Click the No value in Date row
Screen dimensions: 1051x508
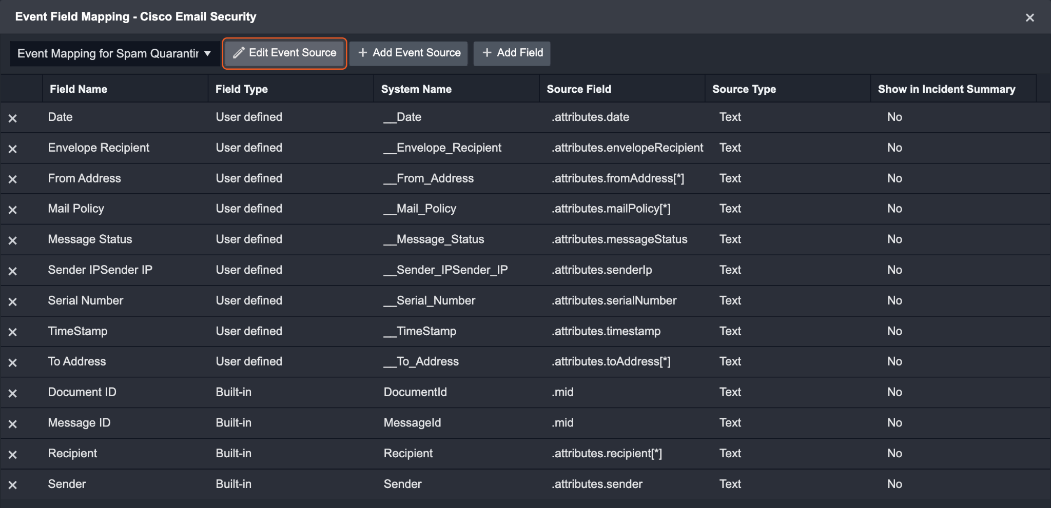[894, 117]
